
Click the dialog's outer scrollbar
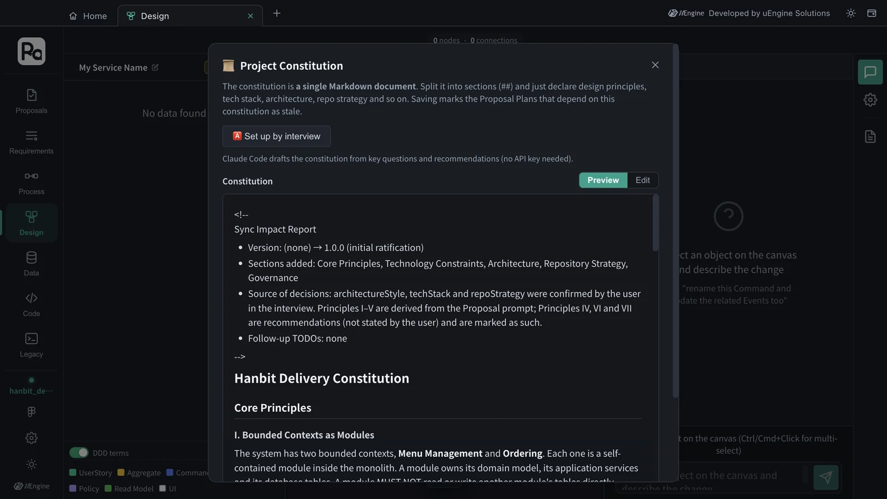point(675,221)
